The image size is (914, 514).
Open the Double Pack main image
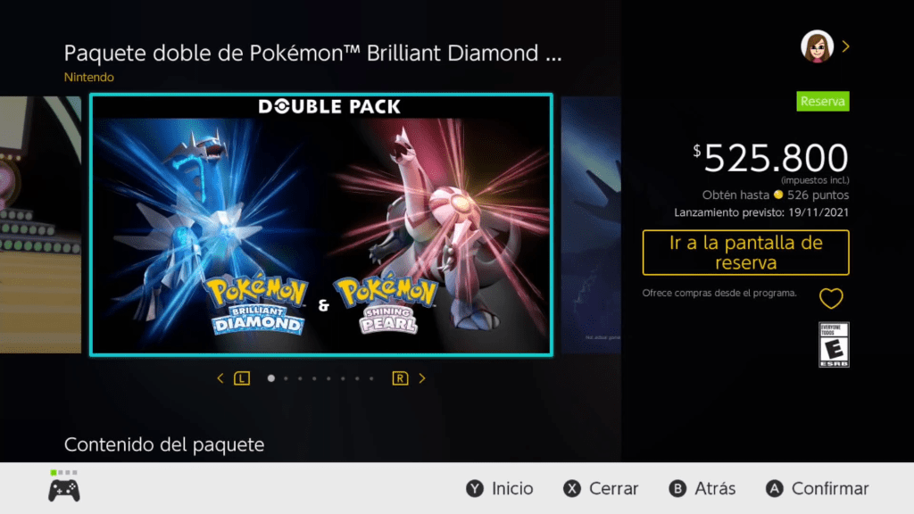[x=321, y=225]
